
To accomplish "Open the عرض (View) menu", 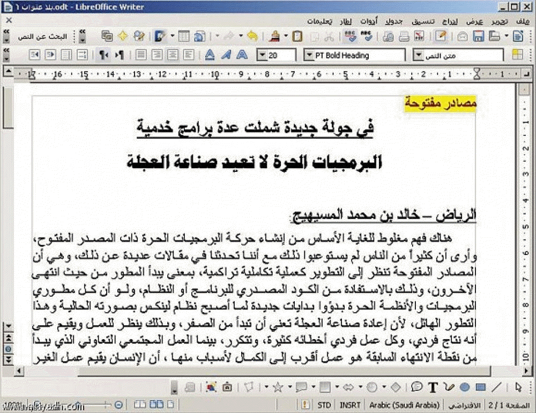I will point(475,21).
